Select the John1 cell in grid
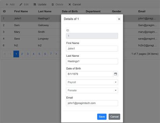 18,19
